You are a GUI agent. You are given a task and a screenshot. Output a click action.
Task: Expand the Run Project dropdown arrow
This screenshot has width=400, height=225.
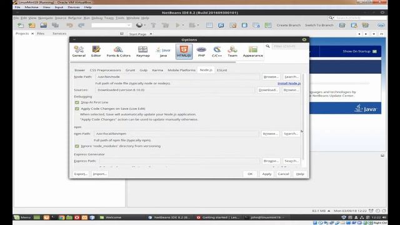[183, 25]
